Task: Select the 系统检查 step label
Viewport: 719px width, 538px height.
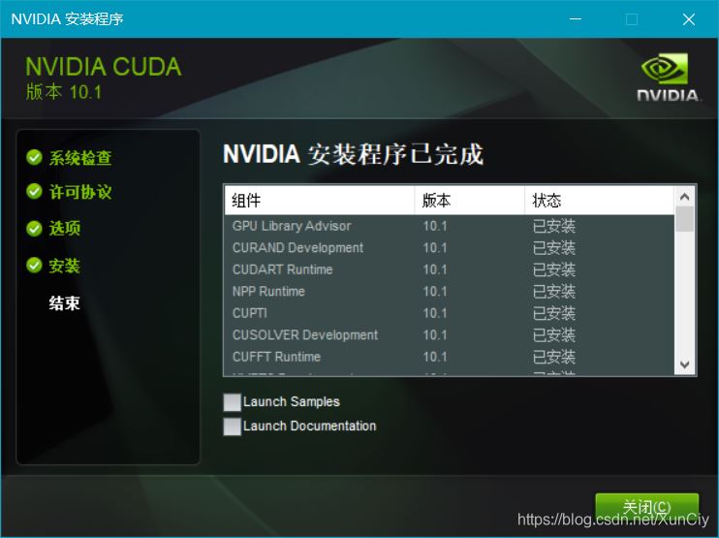Action: click(80, 158)
